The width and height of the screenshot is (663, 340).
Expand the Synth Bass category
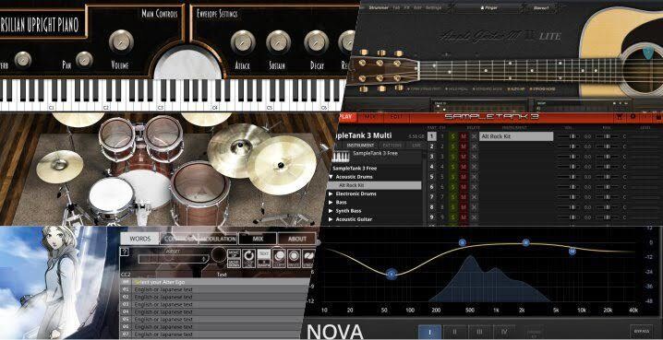click(x=331, y=210)
